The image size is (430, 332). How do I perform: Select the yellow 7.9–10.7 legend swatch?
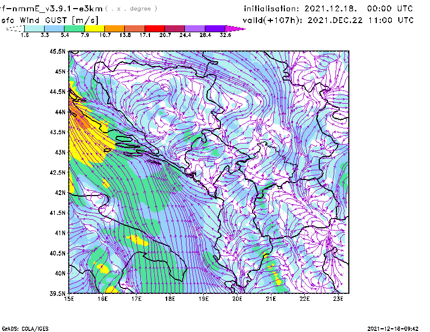[95, 28]
